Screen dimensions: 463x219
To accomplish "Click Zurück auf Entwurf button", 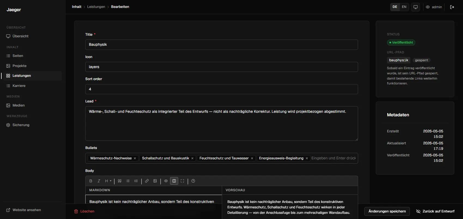I will pos(435,211).
